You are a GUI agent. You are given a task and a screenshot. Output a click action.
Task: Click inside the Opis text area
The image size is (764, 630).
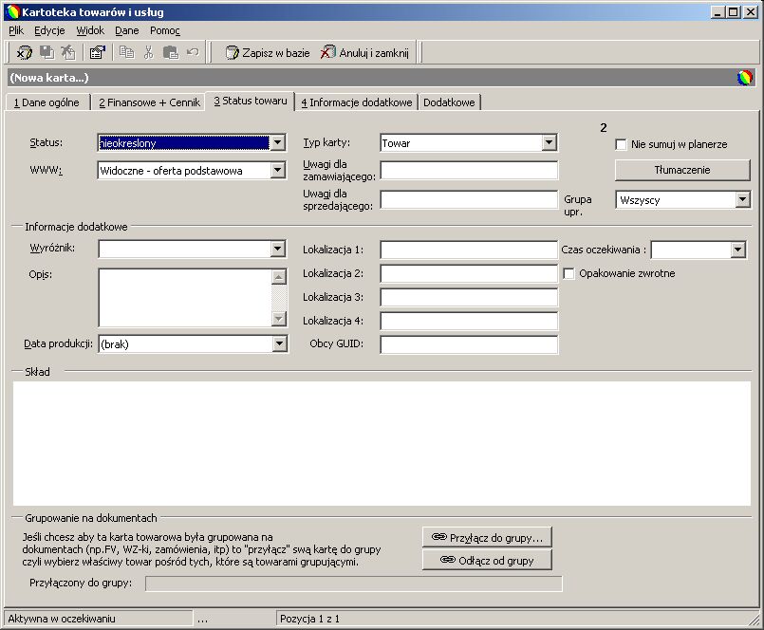[185, 297]
